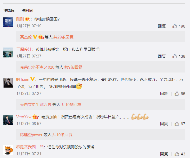Expand 共9条回复 replies thread

coord(73,67)
